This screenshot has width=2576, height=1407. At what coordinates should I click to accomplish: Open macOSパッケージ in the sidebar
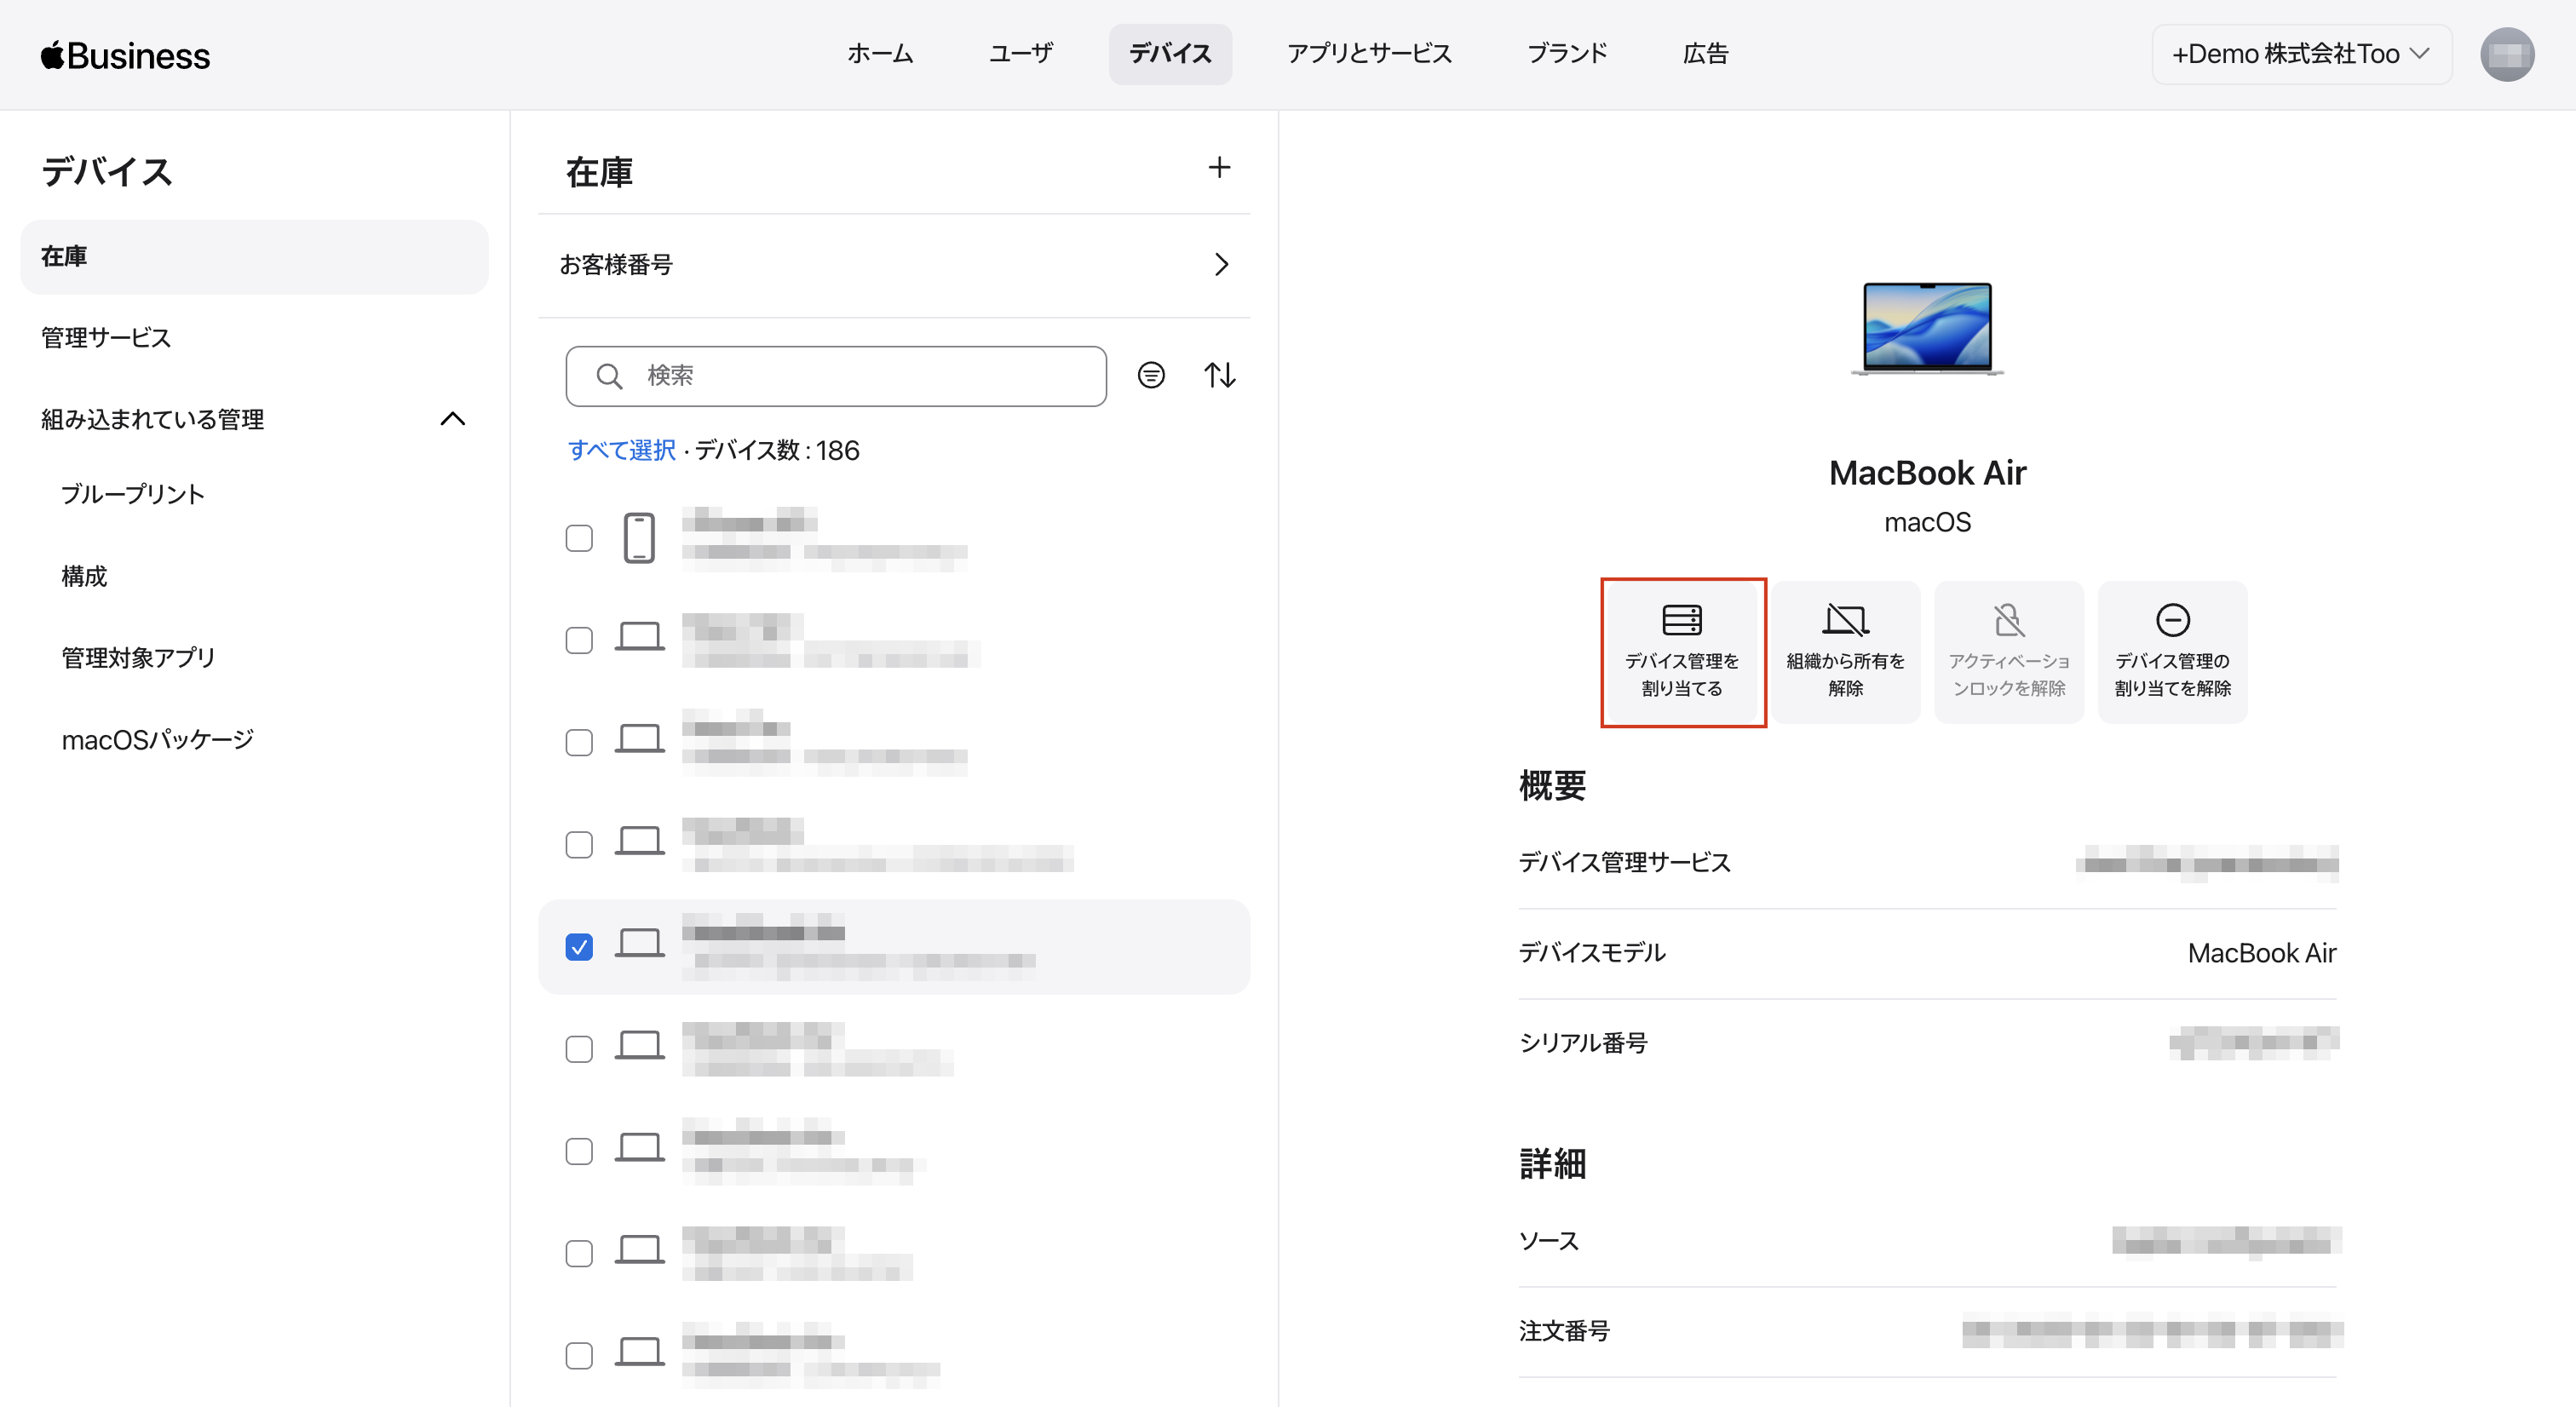click(x=158, y=740)
